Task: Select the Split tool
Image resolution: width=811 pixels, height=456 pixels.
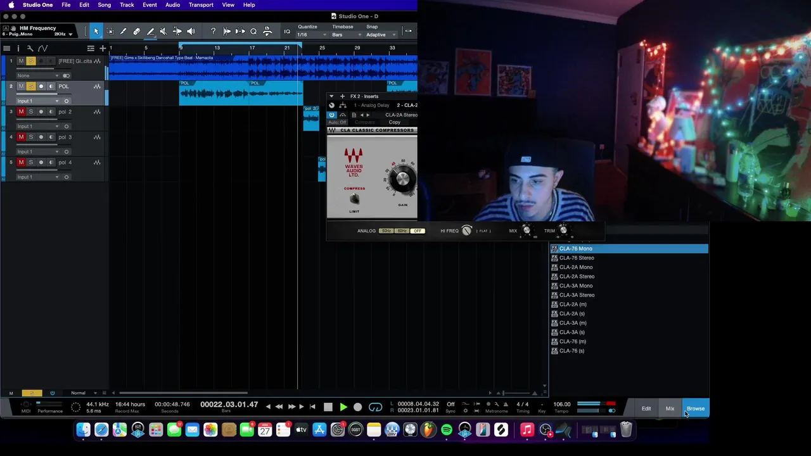Action: (123, 31)
